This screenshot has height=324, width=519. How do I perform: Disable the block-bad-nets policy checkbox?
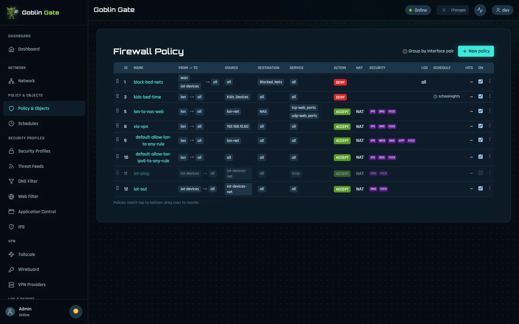click(x=480, y=82)
